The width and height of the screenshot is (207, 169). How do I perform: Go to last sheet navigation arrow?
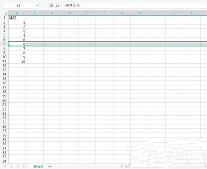24,166
